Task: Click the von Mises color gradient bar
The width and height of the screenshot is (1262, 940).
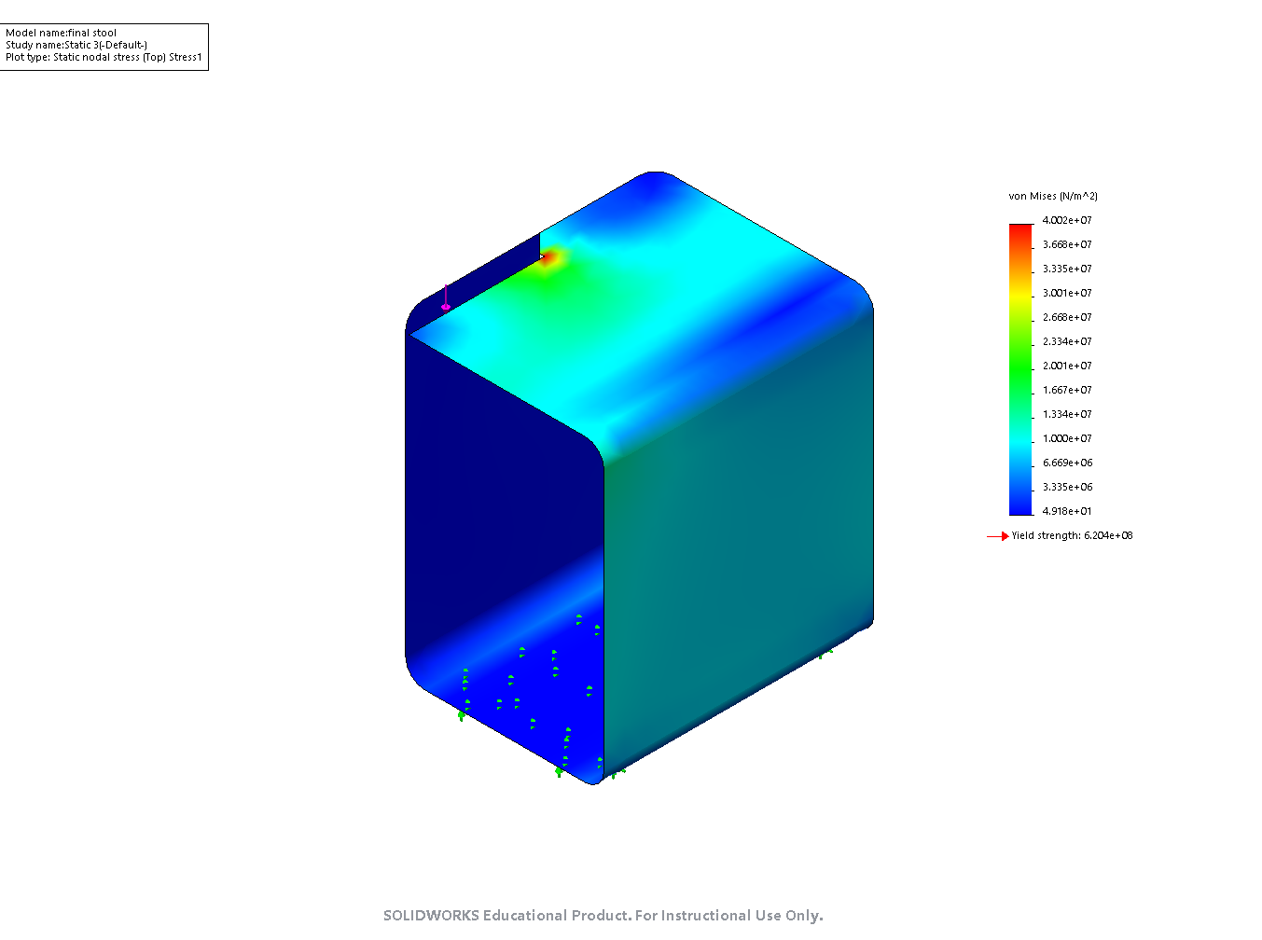Action: coord(1020,369)
